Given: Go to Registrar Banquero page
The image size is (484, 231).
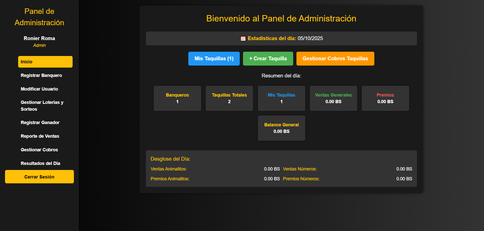Looking at the screenshot, I should (x=41, y=75).
